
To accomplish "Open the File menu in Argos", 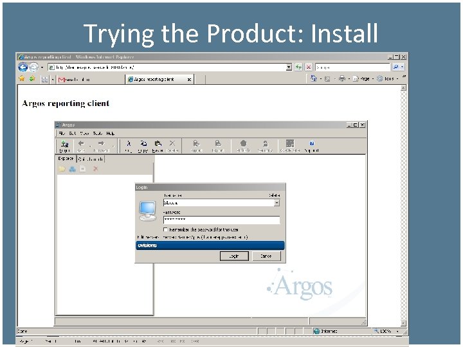I will pos(62,134).
